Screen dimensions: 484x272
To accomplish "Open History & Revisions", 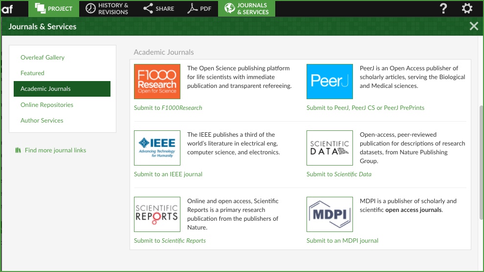I will tap(107, 9).
